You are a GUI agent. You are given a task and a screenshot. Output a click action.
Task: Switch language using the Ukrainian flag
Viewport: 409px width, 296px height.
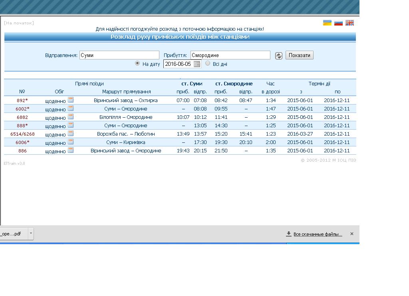tap(327, 23)
